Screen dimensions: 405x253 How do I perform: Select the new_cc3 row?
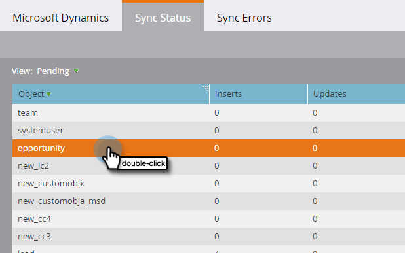coord(208,237)
